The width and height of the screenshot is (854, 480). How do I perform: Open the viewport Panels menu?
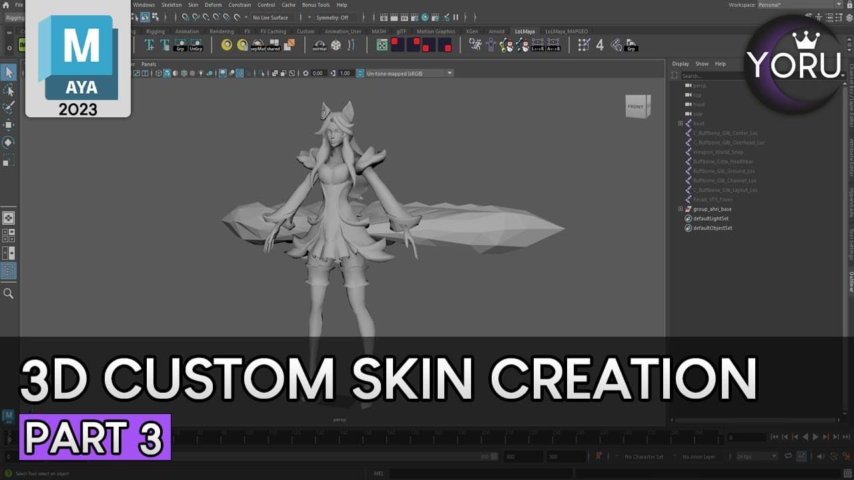(x=149, y=64)
